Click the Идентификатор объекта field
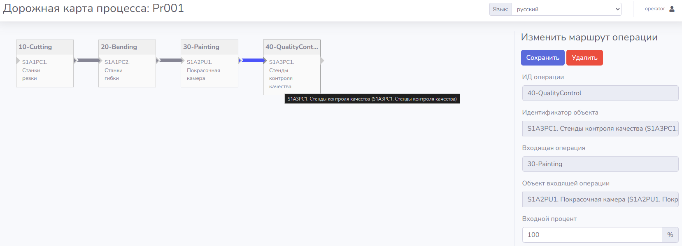The width and height of the screenshot is (682, 246). (600, 129)
